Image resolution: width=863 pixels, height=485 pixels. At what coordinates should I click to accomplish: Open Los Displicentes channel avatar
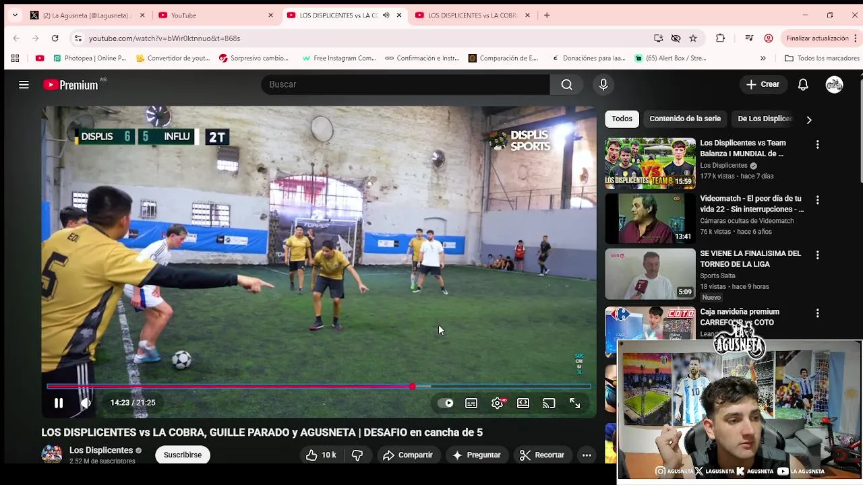52,455
